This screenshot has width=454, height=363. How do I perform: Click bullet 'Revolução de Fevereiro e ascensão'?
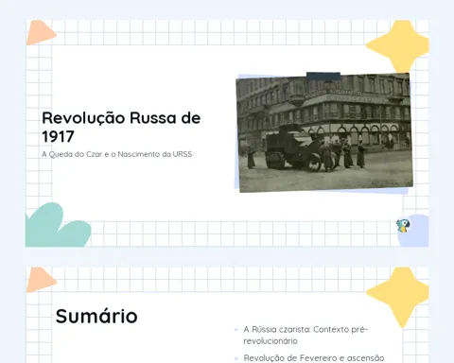point(314,358)
